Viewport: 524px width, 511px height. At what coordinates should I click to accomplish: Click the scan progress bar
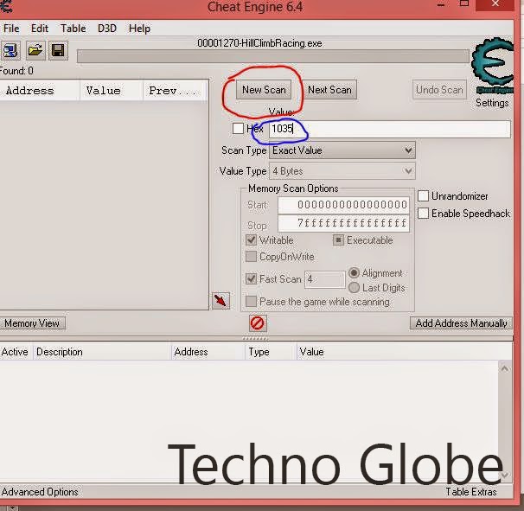[x=273, y=56]
